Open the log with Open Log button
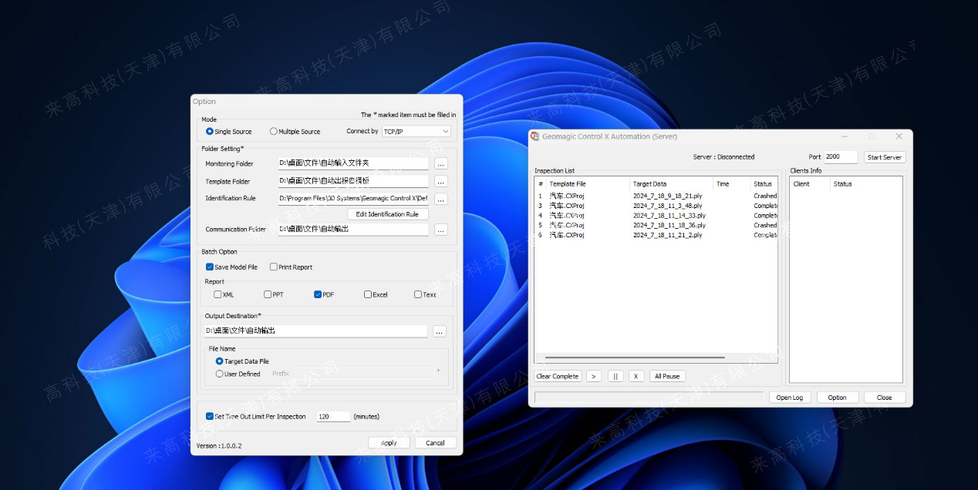Viewport: 978px width, 490px height. [x=790, y=398]
